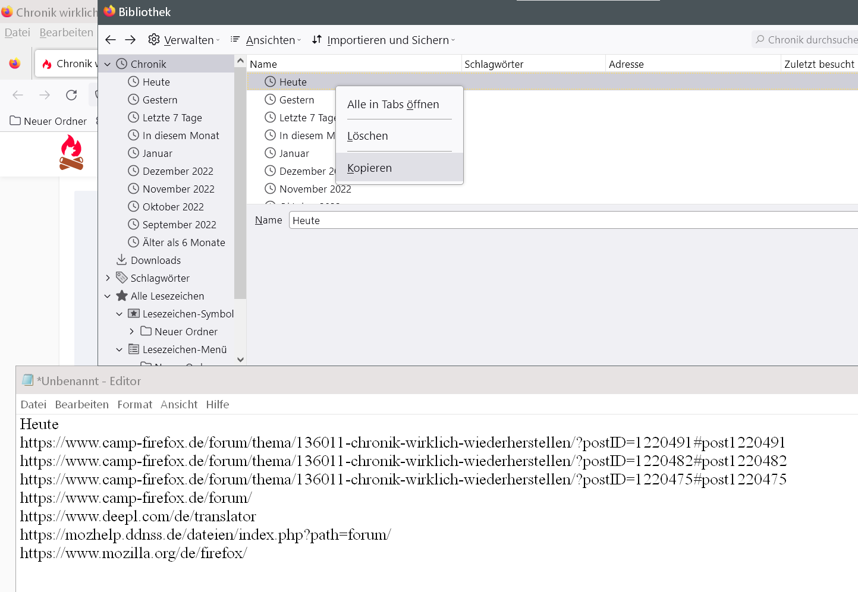Click the Downloads icon in sidebar
Screen dimensions: 858x592
pyautogui.click(x=121, y=260)
